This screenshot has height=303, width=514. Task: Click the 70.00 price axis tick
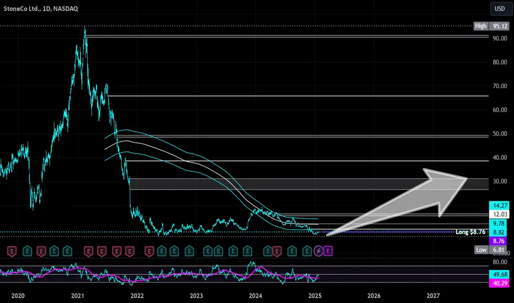click(500, 86)
